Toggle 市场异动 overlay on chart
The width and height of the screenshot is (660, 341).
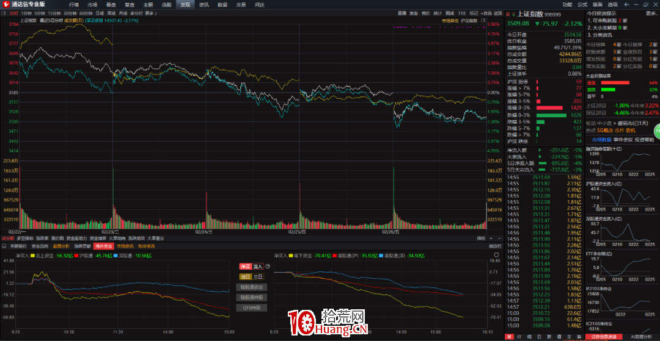(x=450, y=20)
